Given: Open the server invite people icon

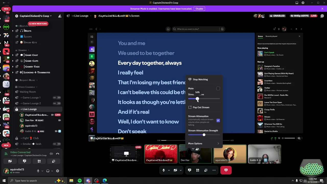Looking at the screenshot, I should [x=60, y=16].
